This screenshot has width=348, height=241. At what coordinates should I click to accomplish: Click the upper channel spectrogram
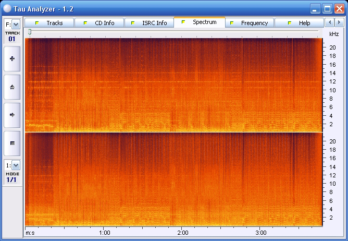173,85
